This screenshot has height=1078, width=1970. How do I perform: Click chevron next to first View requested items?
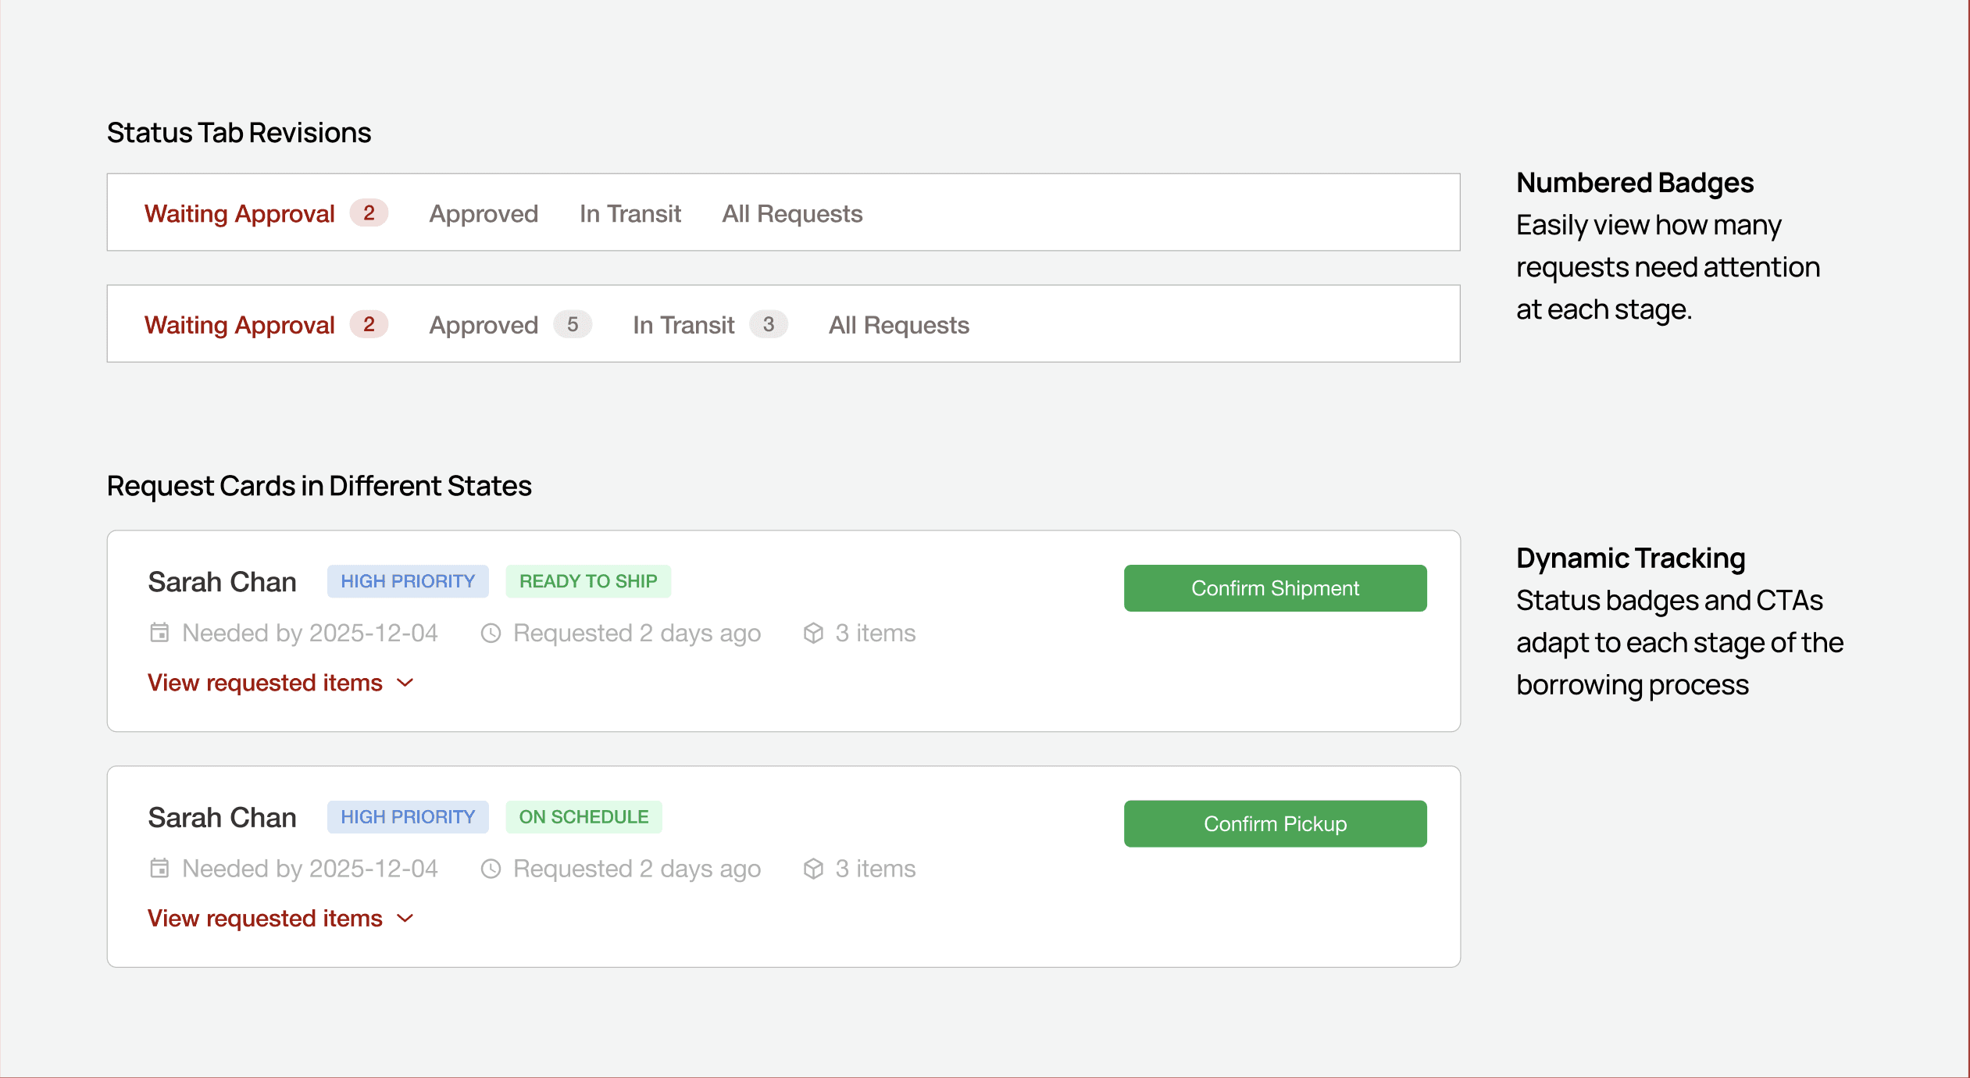click(405, 683)
